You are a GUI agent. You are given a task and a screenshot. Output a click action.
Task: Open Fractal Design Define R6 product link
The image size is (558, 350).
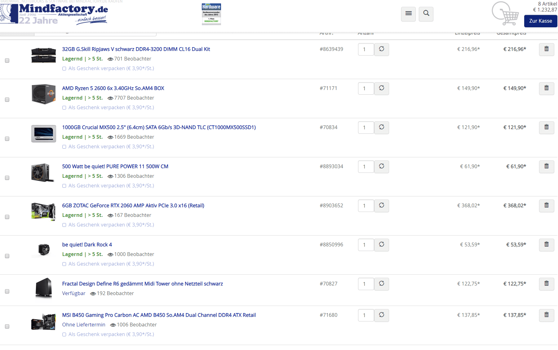click(143, 284)
